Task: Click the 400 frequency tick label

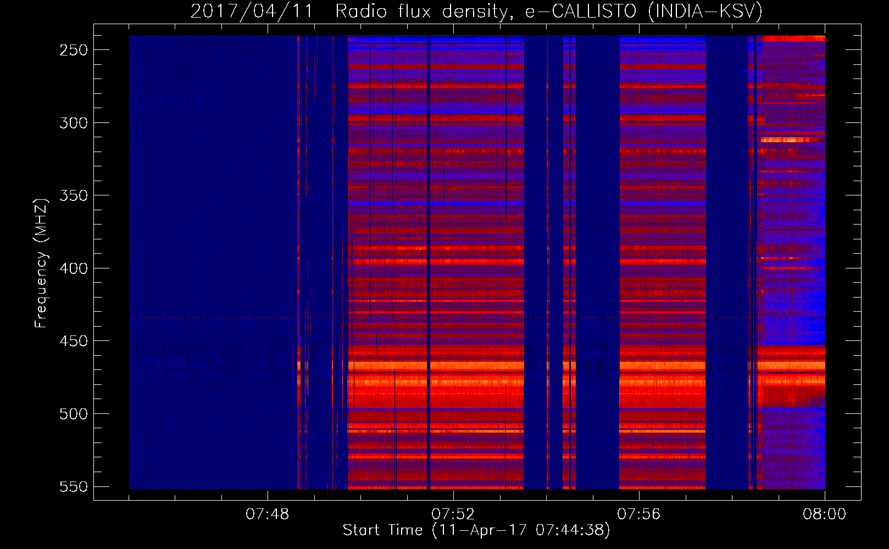Action: (74, 268)
